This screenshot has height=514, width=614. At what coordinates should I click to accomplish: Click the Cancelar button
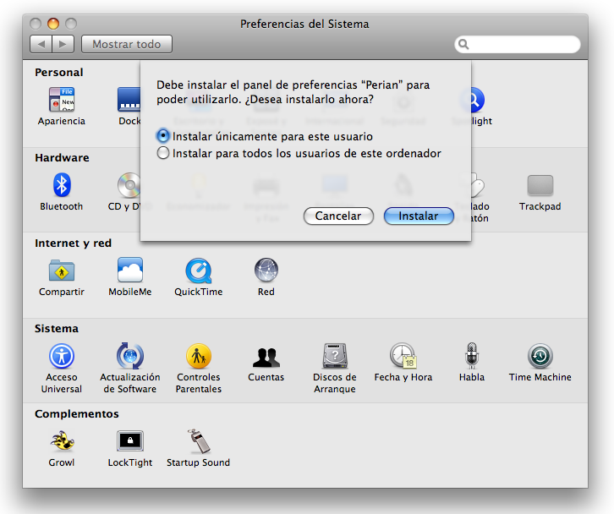click(338, 216)
